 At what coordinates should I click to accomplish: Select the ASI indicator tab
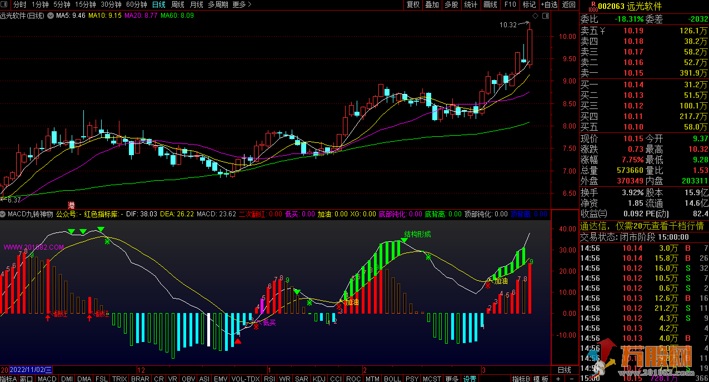click(204, 378)
